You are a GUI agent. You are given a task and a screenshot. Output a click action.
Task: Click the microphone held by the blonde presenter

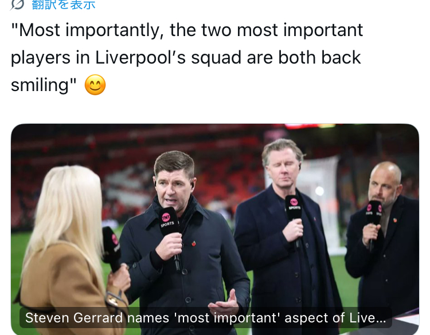pyautogui.click(x=112, y=249)
